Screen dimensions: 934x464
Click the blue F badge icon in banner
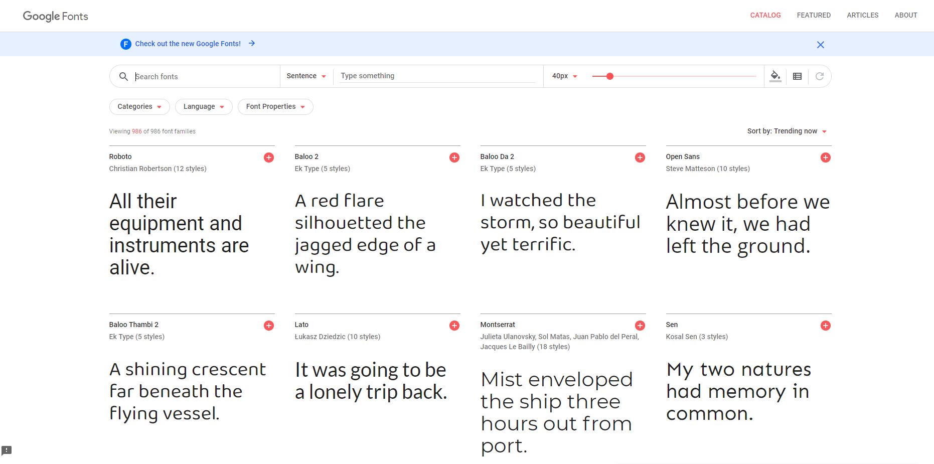point(126,44)
